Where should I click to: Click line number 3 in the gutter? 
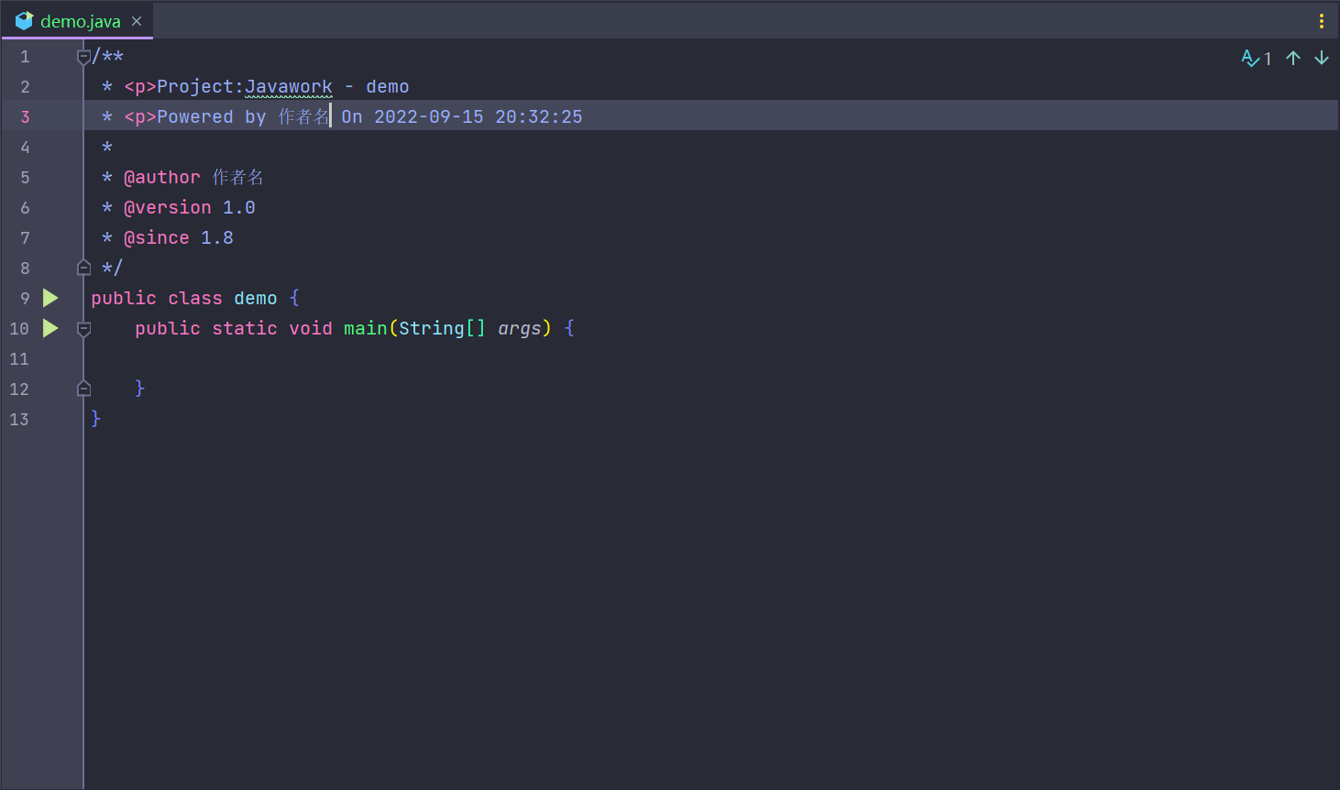(25, 117)
